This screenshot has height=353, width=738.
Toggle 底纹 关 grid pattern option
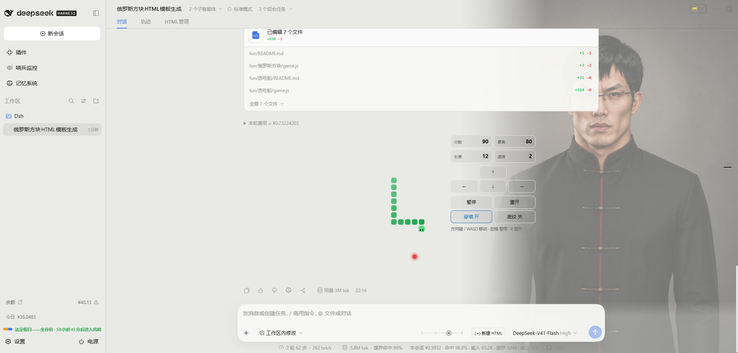pyautogui.click(x=515, y=217)
